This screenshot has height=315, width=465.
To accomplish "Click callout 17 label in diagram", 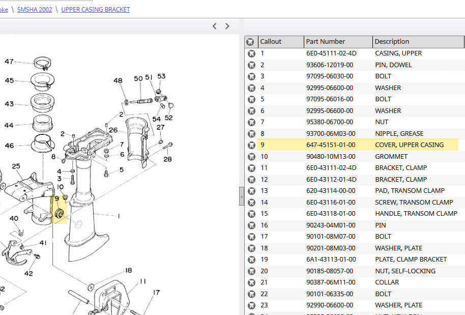I will click(156, 293).
